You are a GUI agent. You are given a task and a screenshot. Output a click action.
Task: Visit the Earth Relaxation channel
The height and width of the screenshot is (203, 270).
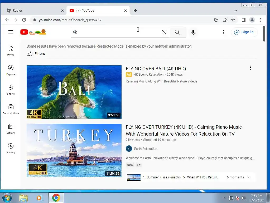pyautogui.click(x=146, y=149)
